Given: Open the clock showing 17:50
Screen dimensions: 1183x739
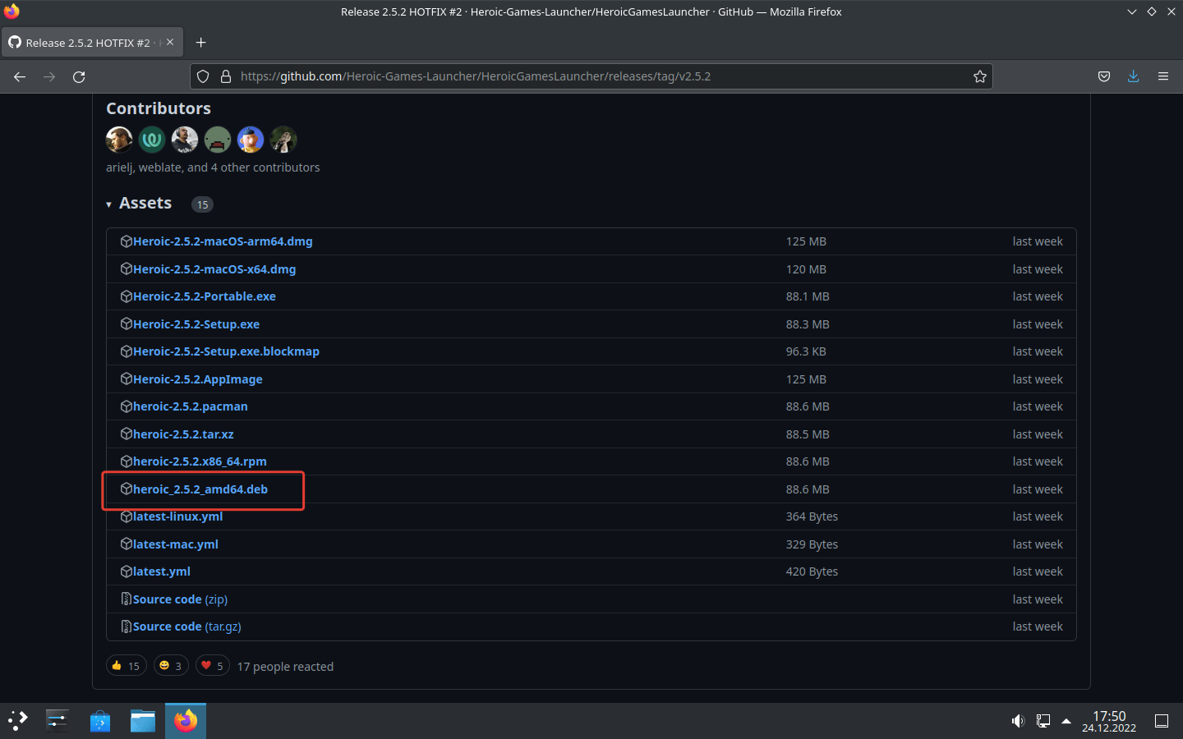Looking at the screenshot, I should point(1109,721).
